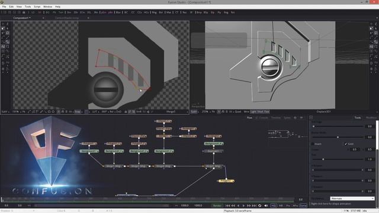
Task: Add Matte Control via Mat toolbar button
Action: click(x=169, y=12)
